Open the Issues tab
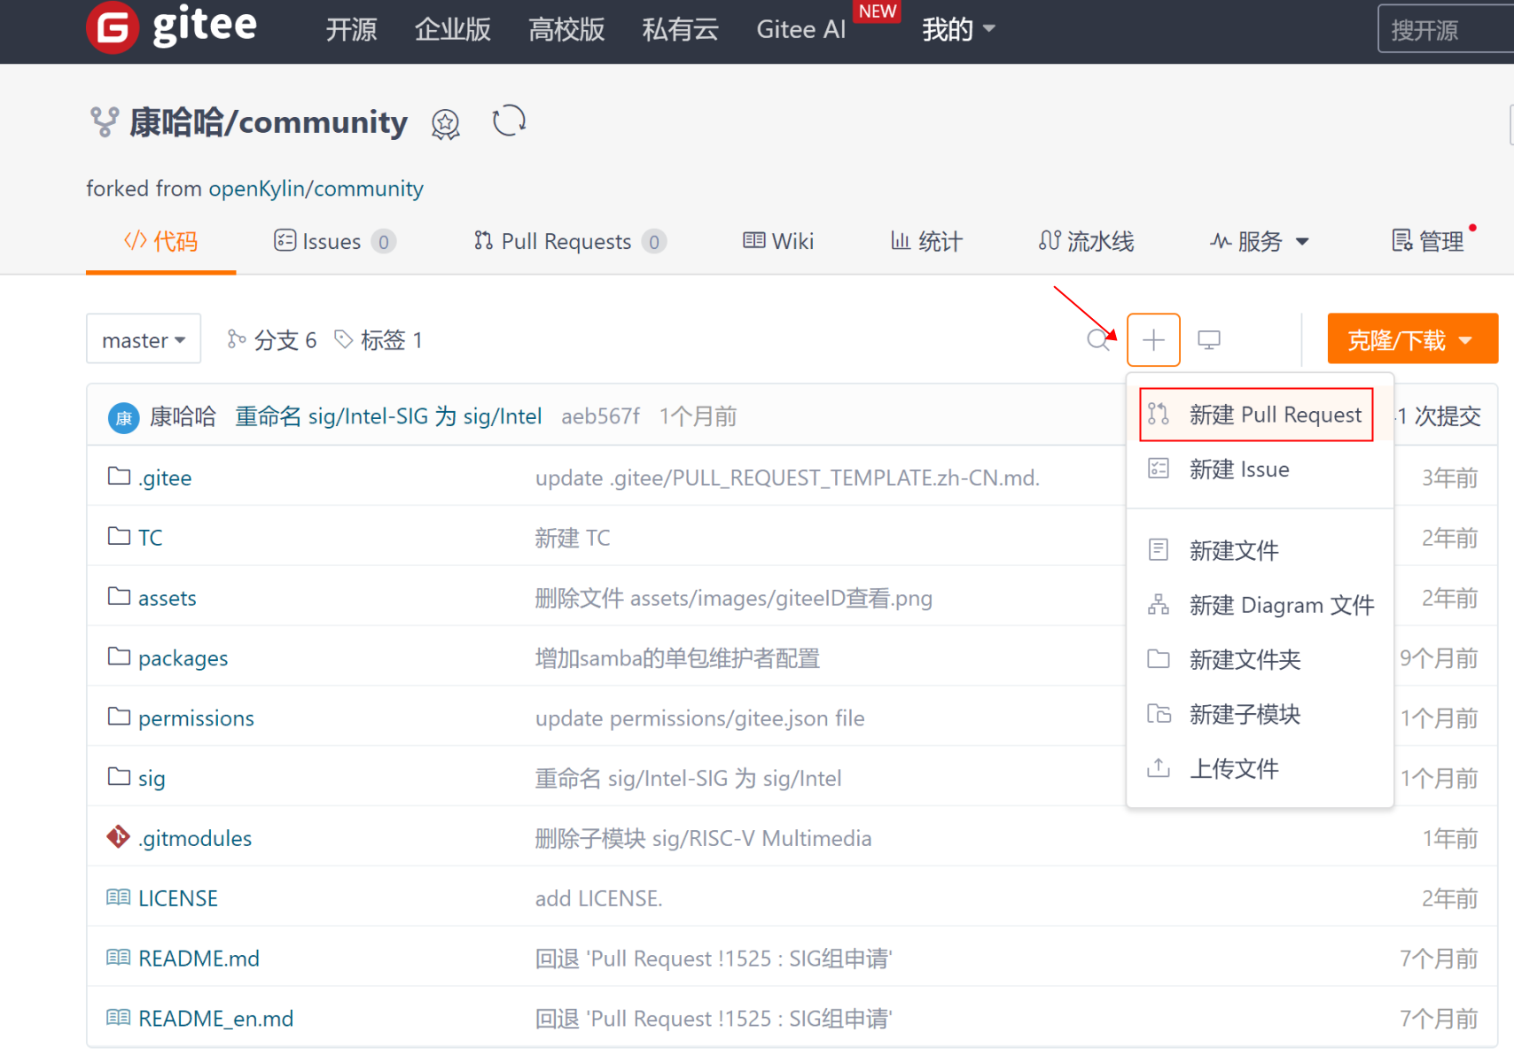The image size is (1514, 1056). (x=335, y=241)
